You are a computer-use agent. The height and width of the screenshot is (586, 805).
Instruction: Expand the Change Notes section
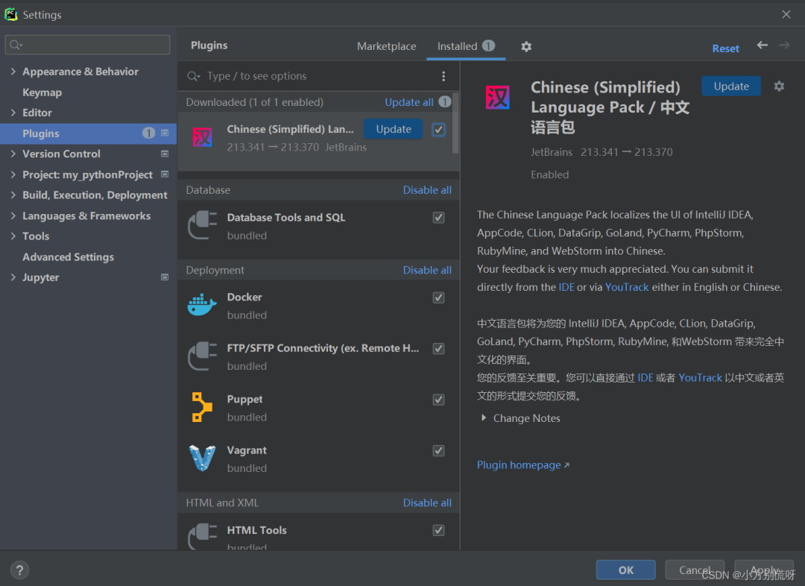(483, 418)
